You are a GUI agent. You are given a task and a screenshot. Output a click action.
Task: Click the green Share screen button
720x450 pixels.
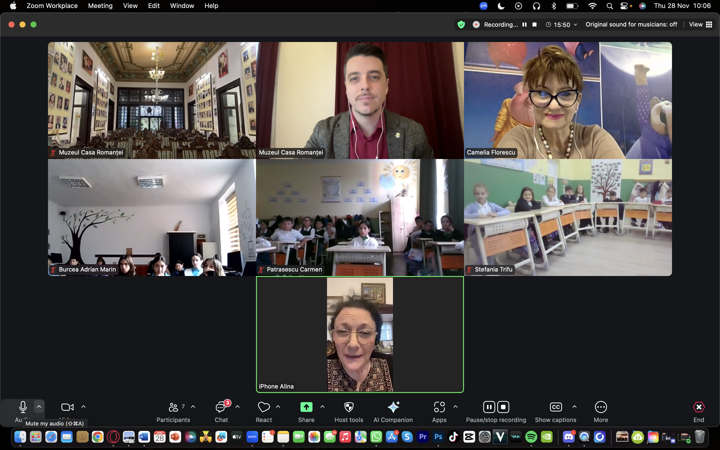pyautogui.click(x=306, y=407)
